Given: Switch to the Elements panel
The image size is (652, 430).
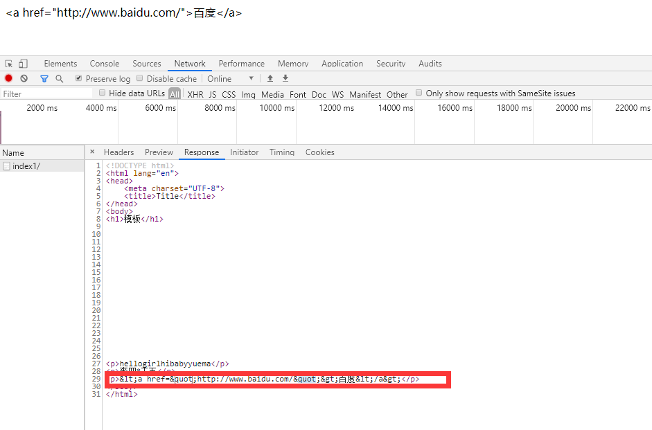Looking at the screenshot, I should click(x=61, y=64).
